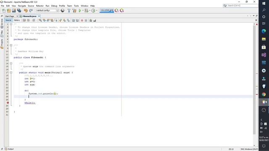Screen dimensions: 269x151
Task: Open the Output window button
Action: coord(9,149)
